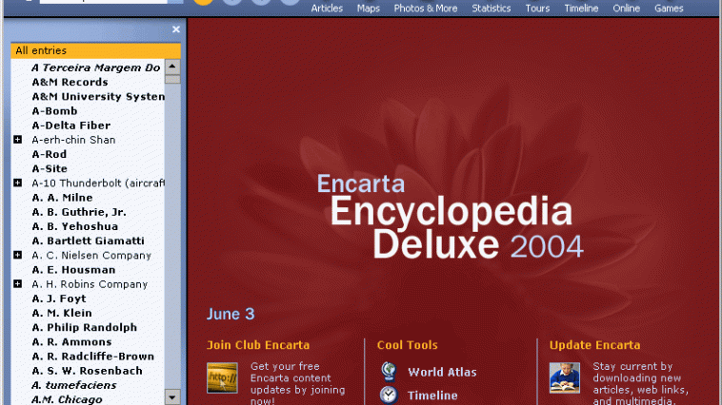This screenshot has height=405, width=722.
Task: Select the A. Philip Randolph entry
Action: click(x=84, y=327)
